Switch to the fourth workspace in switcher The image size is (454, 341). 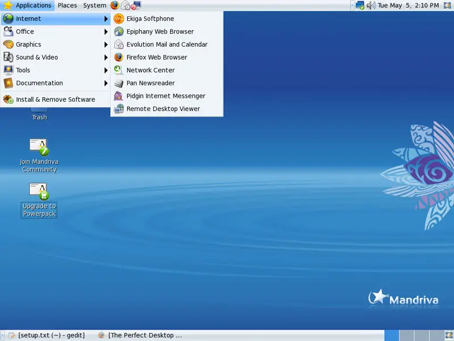tap(436, 335)
